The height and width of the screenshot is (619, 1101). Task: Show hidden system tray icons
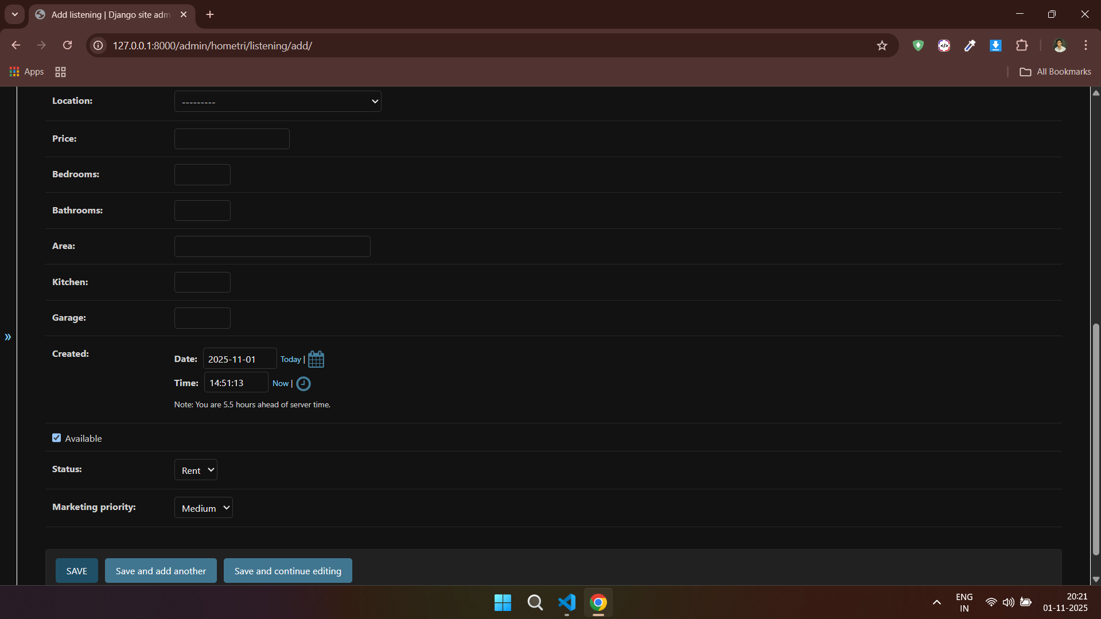click(936, 602)
